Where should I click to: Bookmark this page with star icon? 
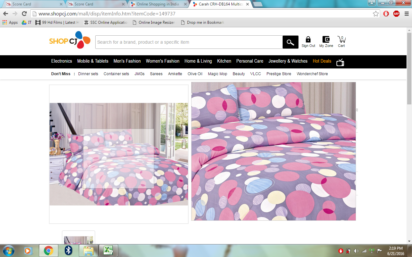pos(376,14)
